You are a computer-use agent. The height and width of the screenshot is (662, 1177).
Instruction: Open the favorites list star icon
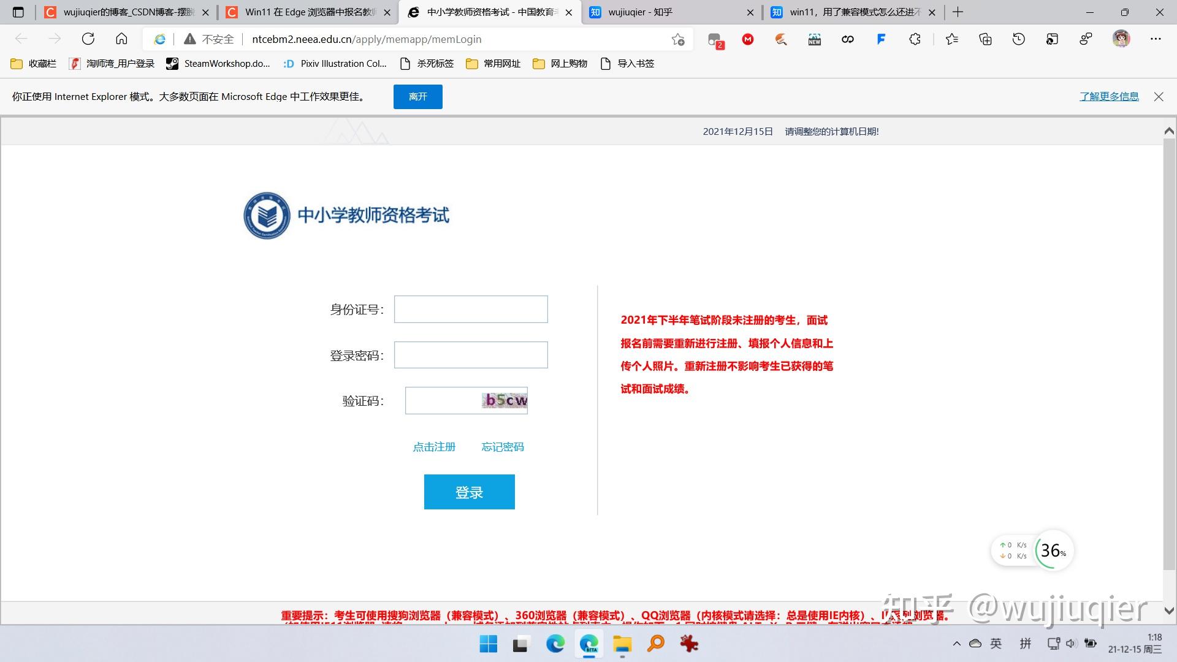(951, 39)
